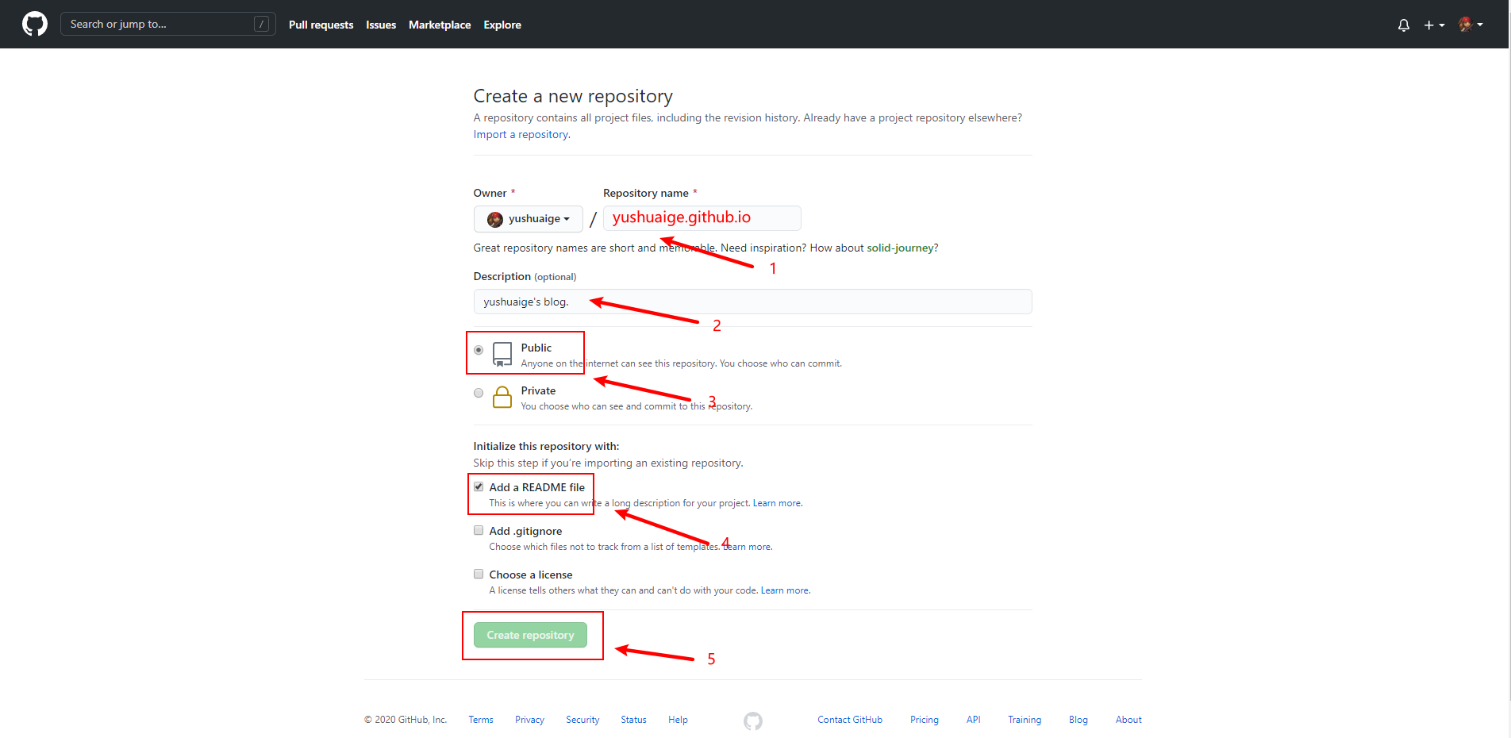Click the Create a new repository heading
The width and height of the screenshot is (1511, 738).
tap(573, 96)
